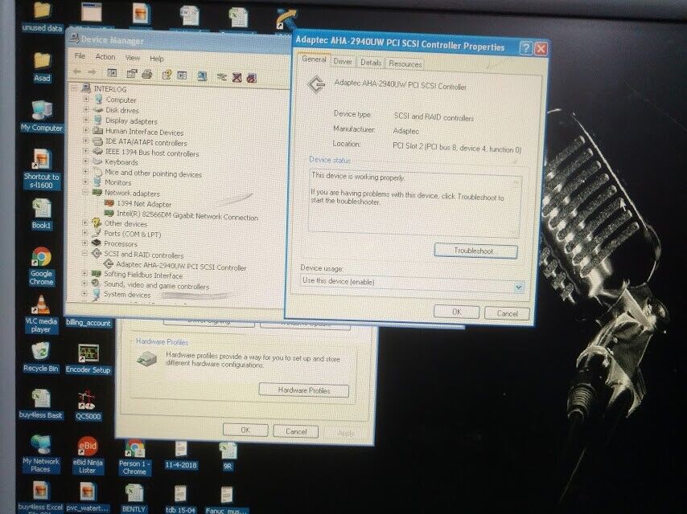The height and width of the screenshot is (514, 687).
Task: Select the Human Interface Devices item
Action: (x=144, y=132)
